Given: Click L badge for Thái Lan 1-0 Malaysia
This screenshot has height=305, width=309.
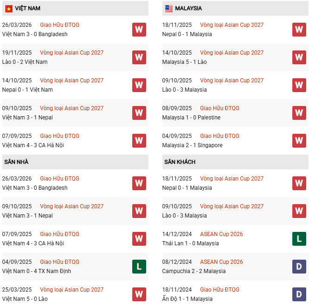Looking at the screenshot, I should (299, 239).
